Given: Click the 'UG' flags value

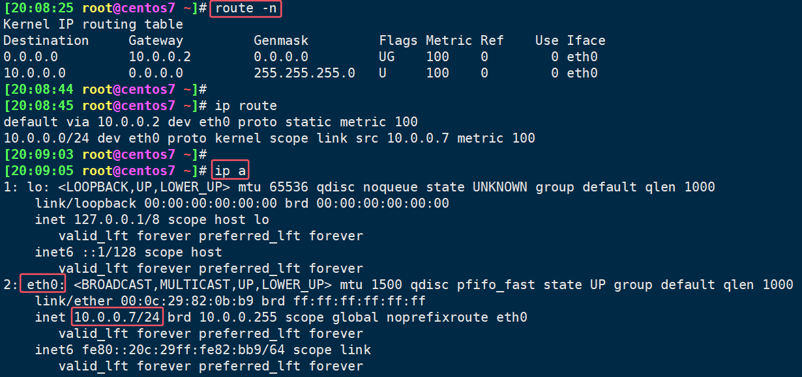Looking at the screenshot, I should tap(387, 57).
